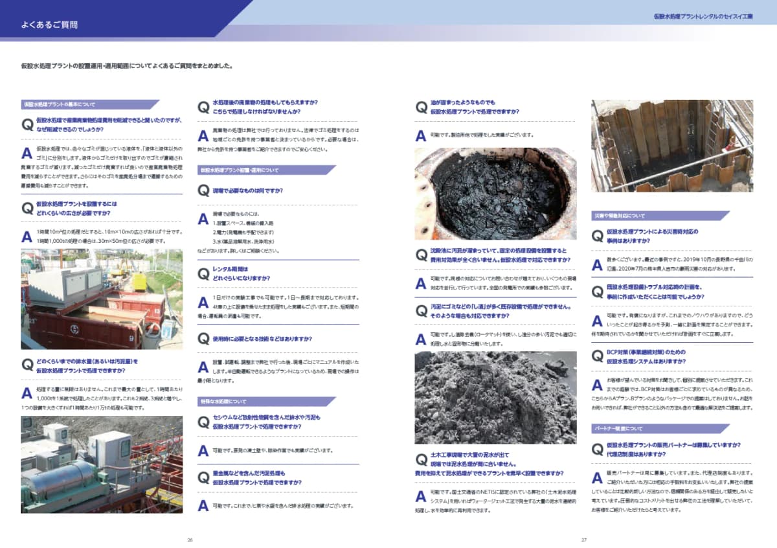777x548 pixels.
Task: Select the Q icon for 販売パートナー question
Action: (598, 450)
